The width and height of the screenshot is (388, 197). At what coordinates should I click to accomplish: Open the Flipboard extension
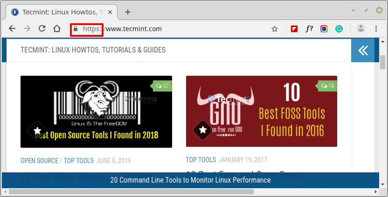click(x=294, y=29)
